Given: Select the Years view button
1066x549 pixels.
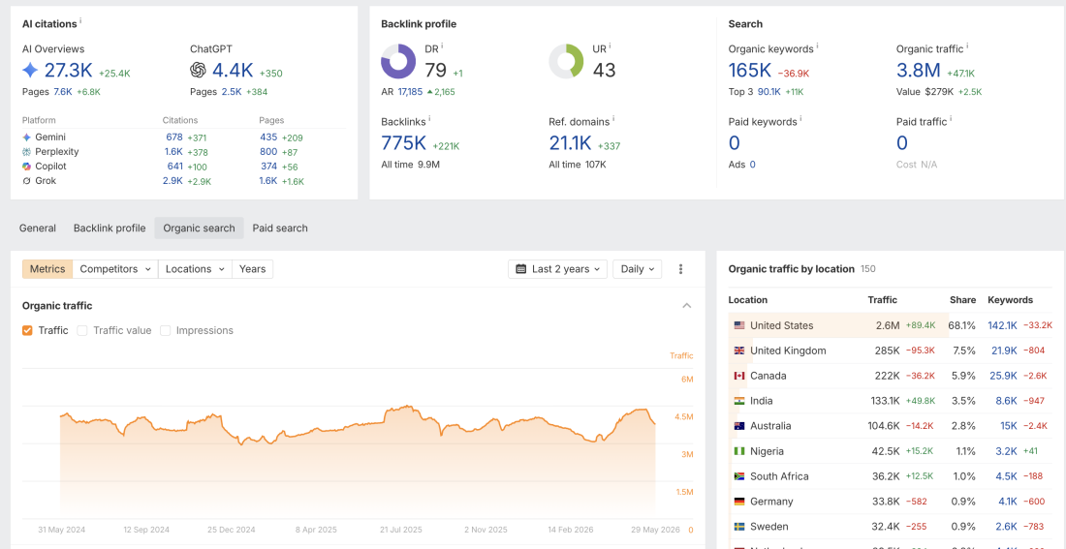Looking at the screenshot, I should click(x=252, y=269).
